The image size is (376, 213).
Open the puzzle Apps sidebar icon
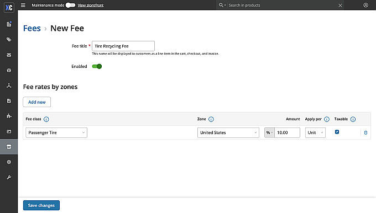click(9, 116)
